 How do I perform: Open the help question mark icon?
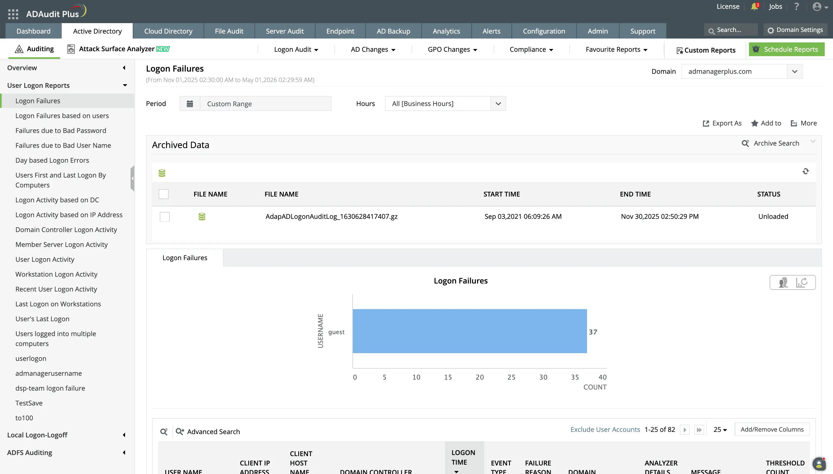tap(797, 7)
